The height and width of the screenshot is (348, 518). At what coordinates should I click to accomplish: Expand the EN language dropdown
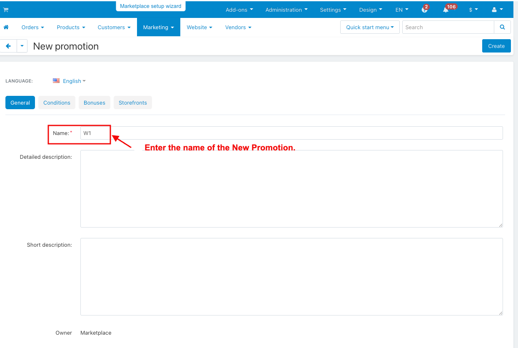coord(402,10)
